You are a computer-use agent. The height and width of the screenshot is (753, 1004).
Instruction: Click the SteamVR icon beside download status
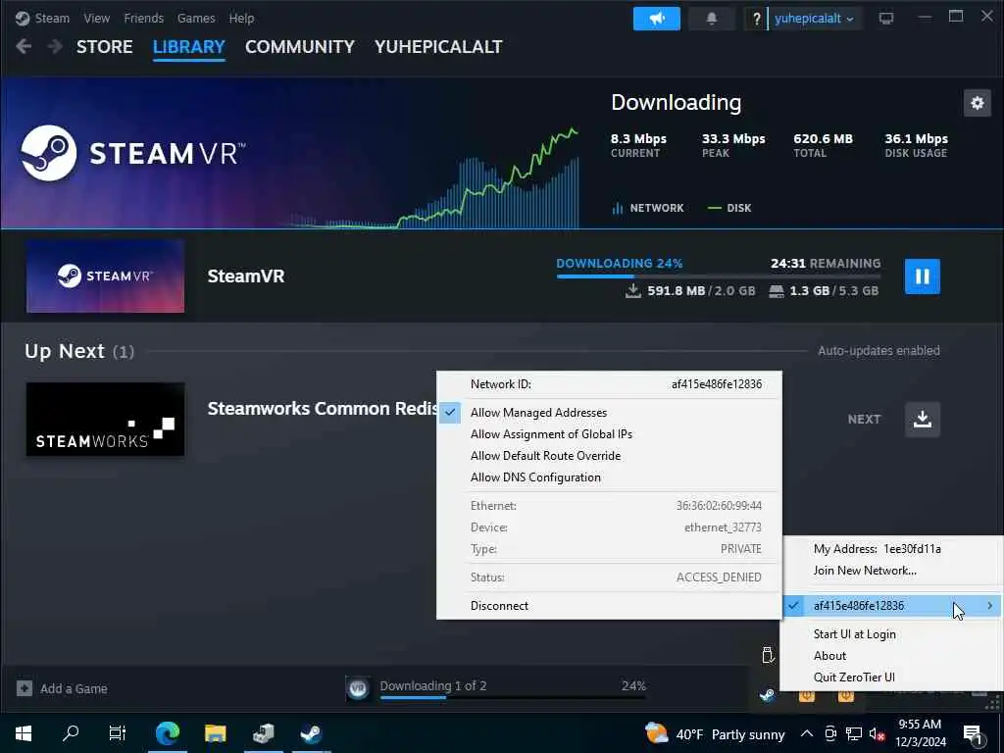[x=358, y=688]
